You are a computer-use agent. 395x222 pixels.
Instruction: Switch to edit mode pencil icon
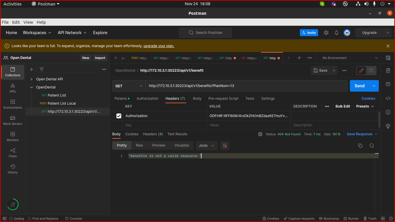click(361, 71)
